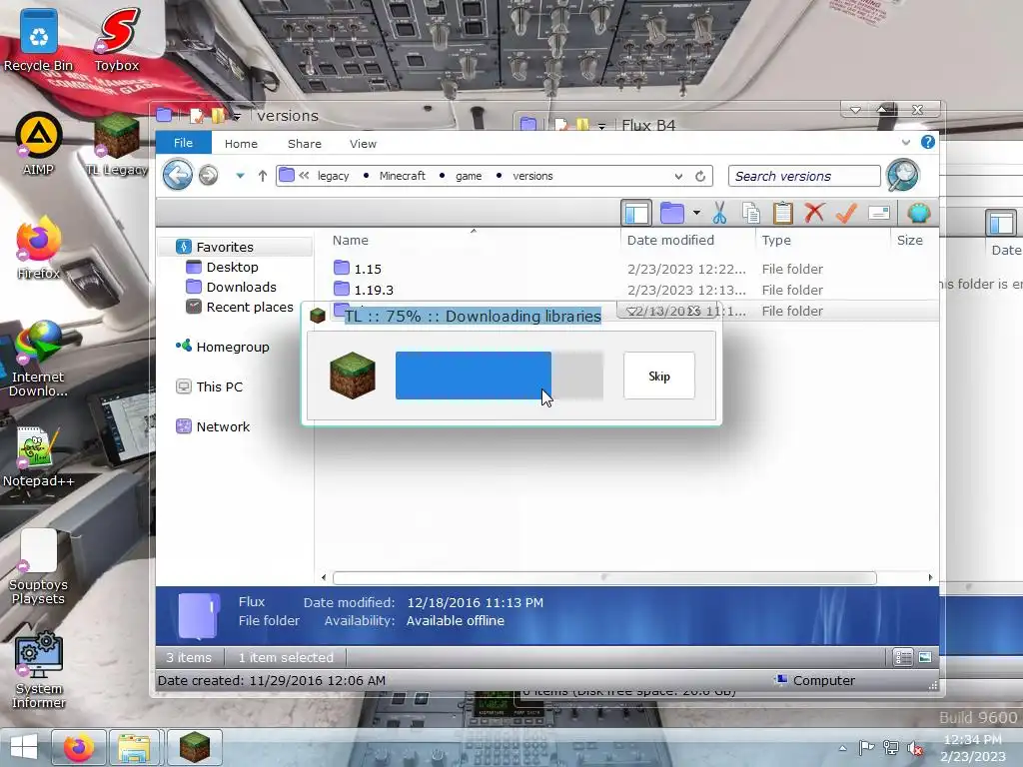
Task: Sort by the Name column header
Action: pyautogui.click(x=351, y=240)
